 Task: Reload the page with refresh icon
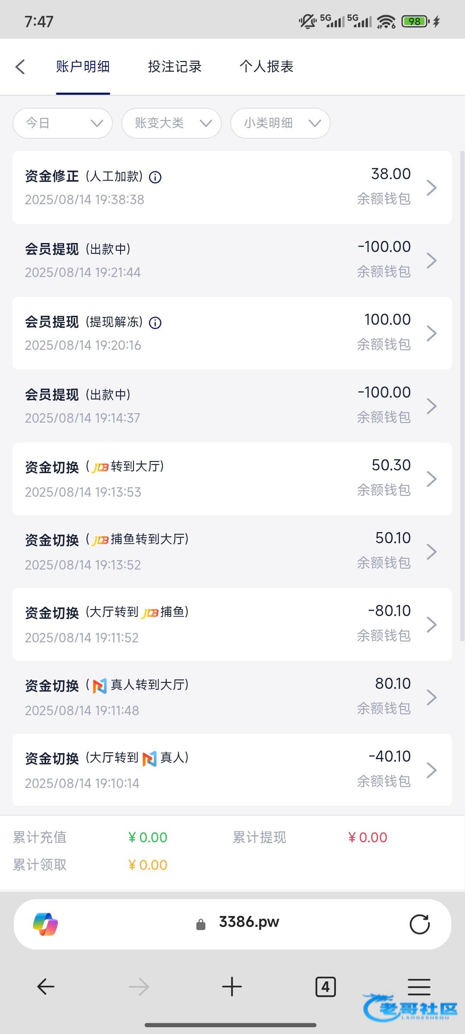419,924
